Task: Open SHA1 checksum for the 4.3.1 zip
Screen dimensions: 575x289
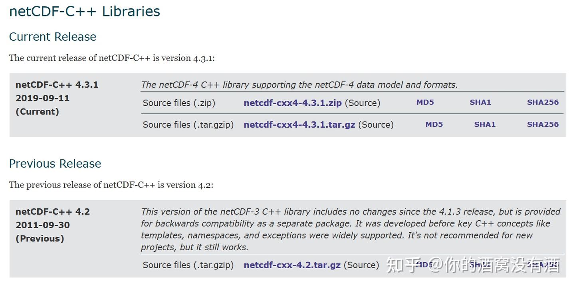Action: [480, 102]
